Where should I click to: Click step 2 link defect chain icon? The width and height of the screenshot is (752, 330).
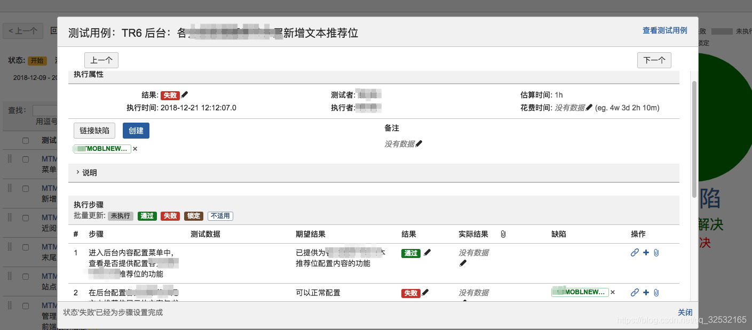pyautogui.click(x=635, y=292)
